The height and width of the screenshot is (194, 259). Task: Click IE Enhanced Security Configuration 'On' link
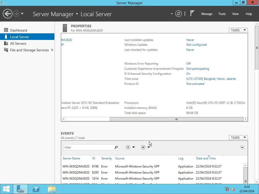pyautogui.click(x=188, y=74)
